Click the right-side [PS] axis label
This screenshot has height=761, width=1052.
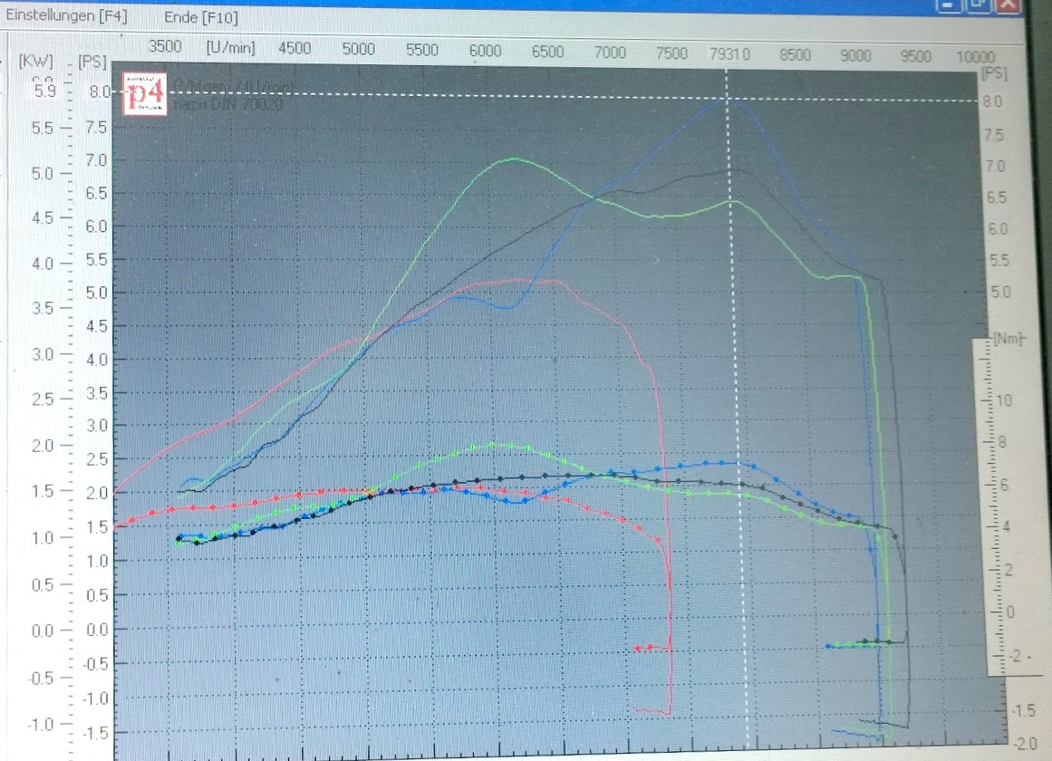click(994, 72)
